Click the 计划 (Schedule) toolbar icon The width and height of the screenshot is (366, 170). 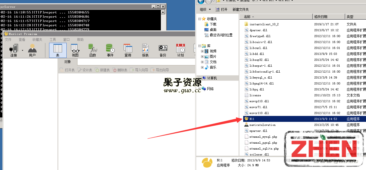180,50
